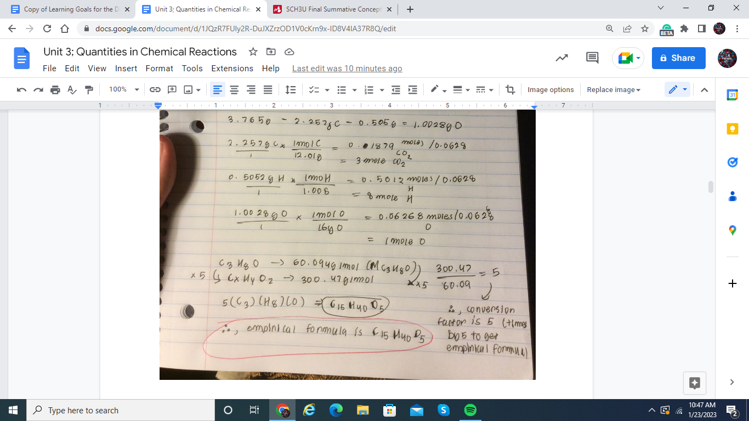Screen dimensions: 749x421
Task: Open the editing mode pencil dropdown
Action: 677,89
